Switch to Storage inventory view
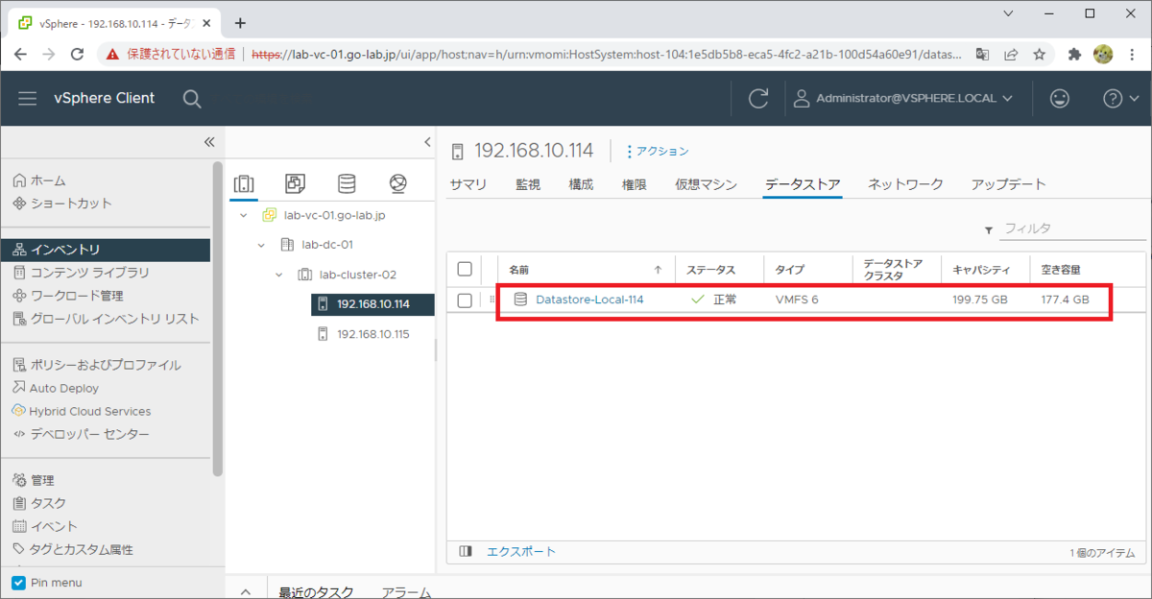The height and width of the screenshot is (599, 1152). point(347,183)
